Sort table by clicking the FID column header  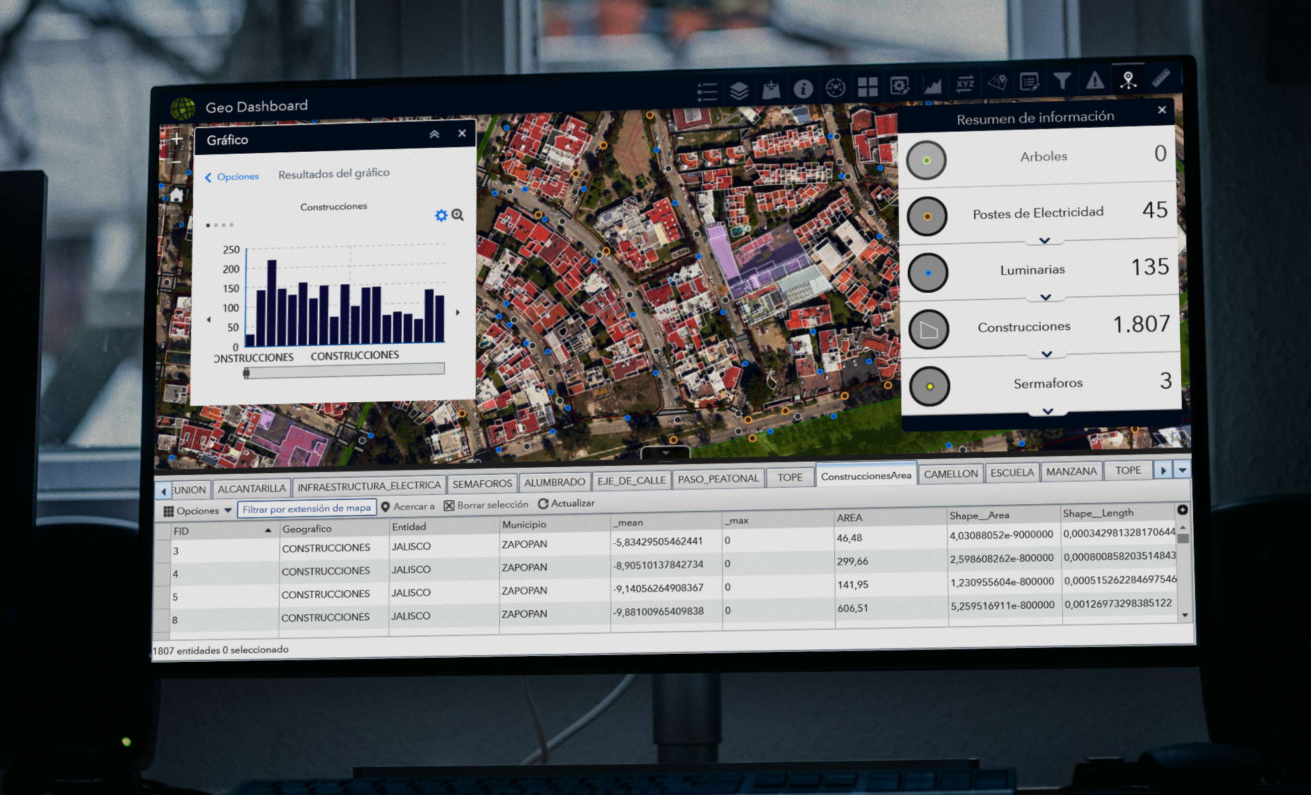181,531
